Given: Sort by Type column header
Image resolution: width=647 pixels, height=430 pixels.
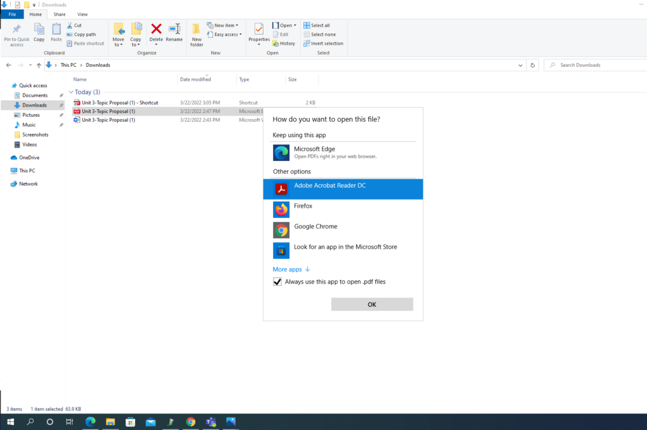Looking at the screenshot, I should [244, 79].
